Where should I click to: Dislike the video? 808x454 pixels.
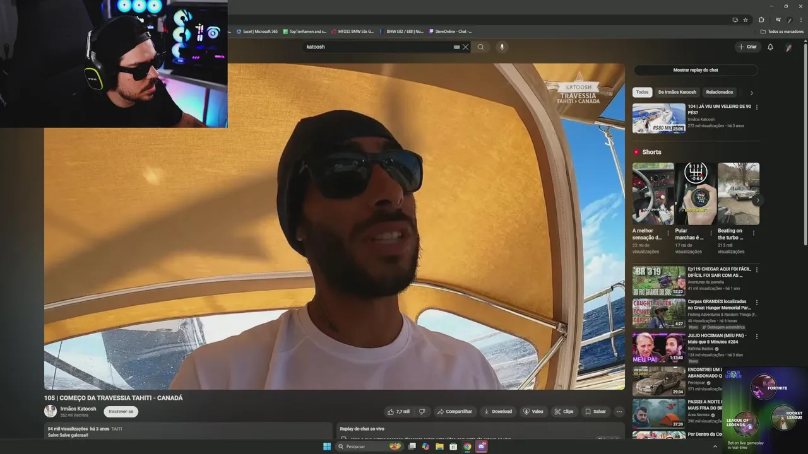[x=422, y=411]
